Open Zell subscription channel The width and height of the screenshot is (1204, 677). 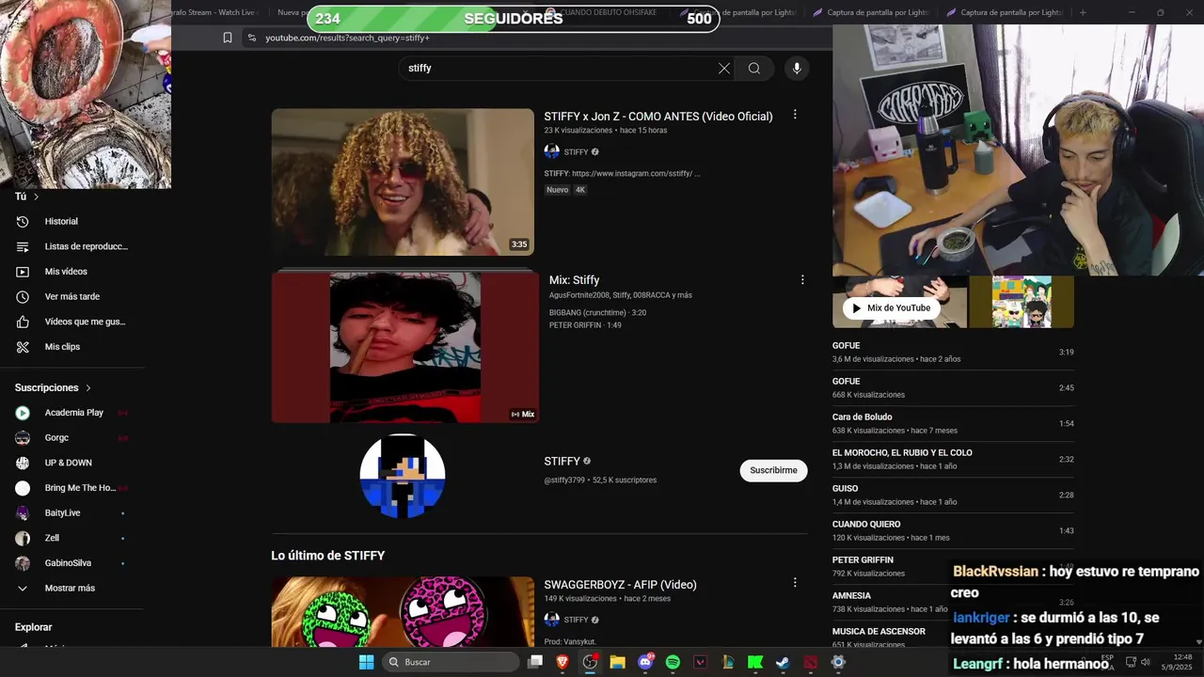coord(52,538)
